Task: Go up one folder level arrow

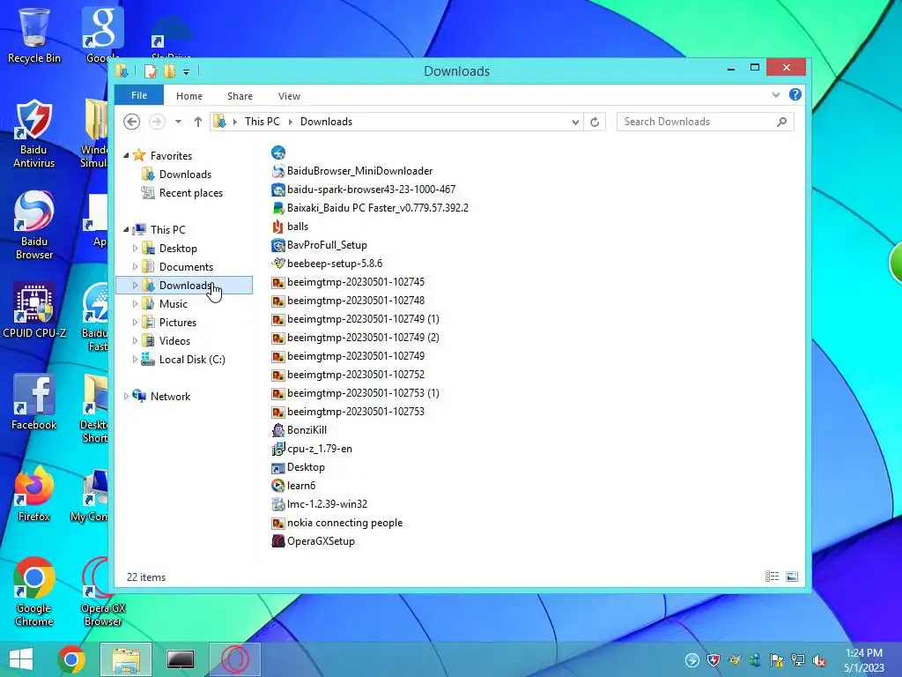Action: tap(198, 122)
